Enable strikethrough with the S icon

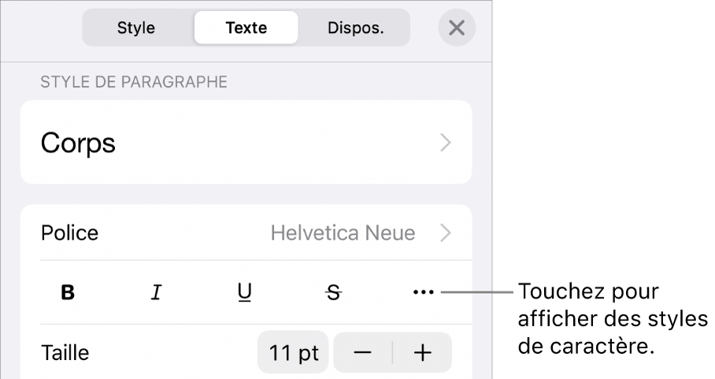(x=334, y=293)
